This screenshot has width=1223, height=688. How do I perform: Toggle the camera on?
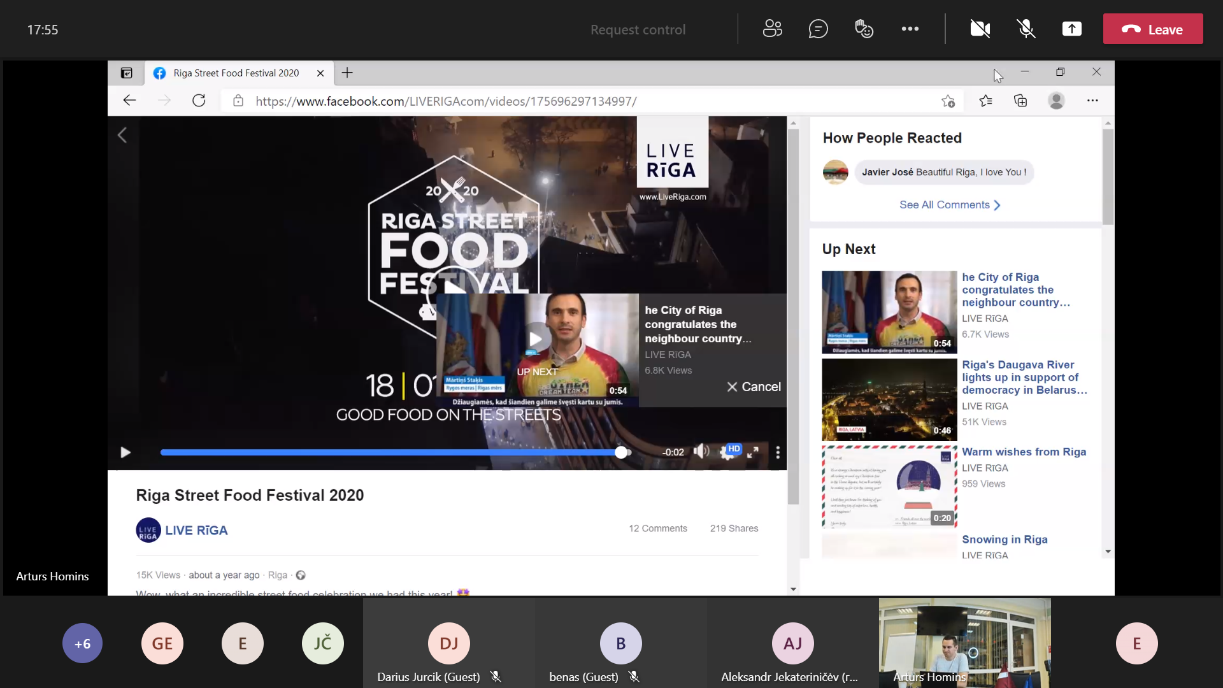coord(980,29)
